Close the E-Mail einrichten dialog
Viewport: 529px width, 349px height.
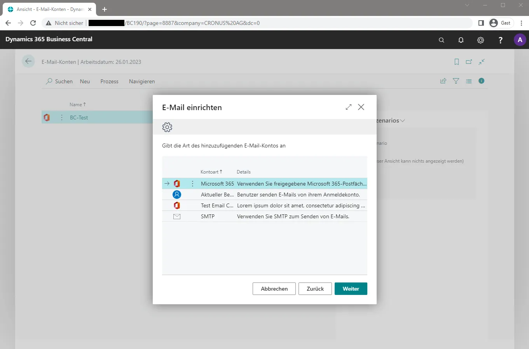[x=361, y=107]
